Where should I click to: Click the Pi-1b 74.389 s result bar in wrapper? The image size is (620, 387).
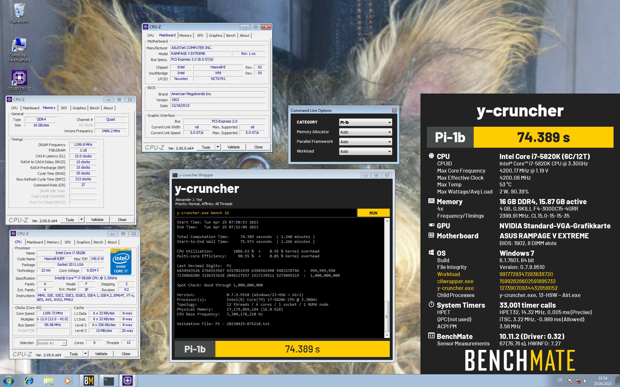282,349
